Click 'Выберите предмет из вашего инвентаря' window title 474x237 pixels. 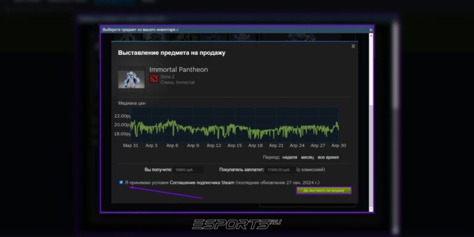(139, 30)
